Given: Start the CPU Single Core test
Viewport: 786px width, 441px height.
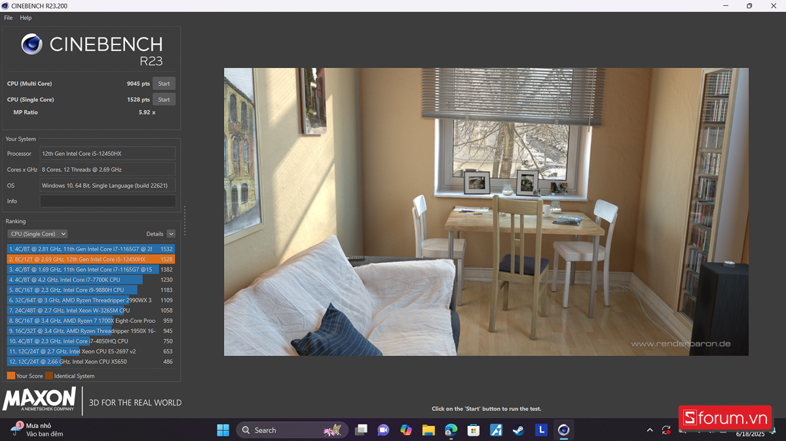Looking at the screenshot, I should pyautogui.click(x=164, y=99).
